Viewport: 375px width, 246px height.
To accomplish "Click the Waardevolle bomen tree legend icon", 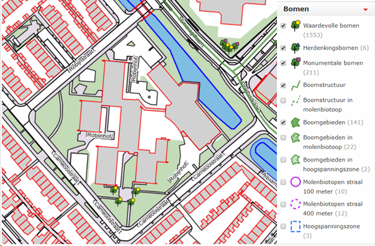I will pos(296,25).
